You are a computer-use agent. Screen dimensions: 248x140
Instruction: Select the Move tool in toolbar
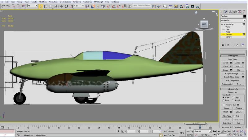pyautogui.click(x=61, y=6)
